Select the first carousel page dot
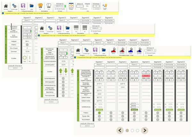192x137 pixels. pyautogui.click(x=127, y=130)
